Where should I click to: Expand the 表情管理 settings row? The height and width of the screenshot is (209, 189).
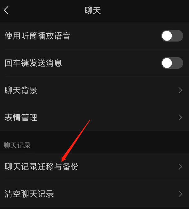pyautogui.click(x=94, y=117)
